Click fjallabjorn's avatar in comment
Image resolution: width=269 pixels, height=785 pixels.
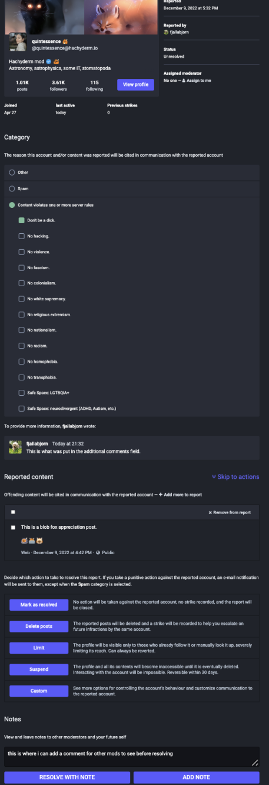pyautogui.click(x=15, y=447)
